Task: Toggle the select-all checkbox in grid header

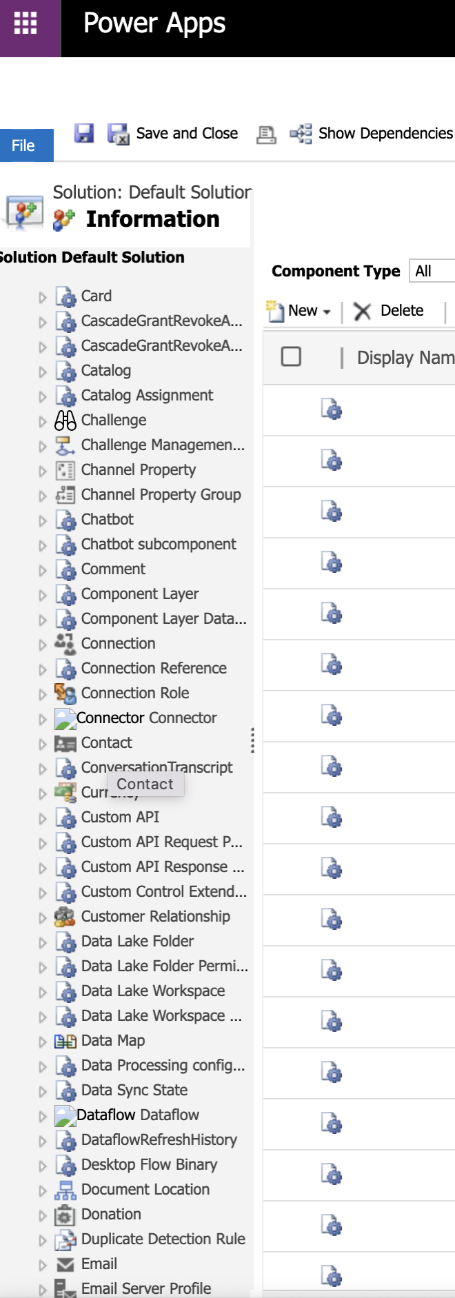Action: tap(291, 357)
